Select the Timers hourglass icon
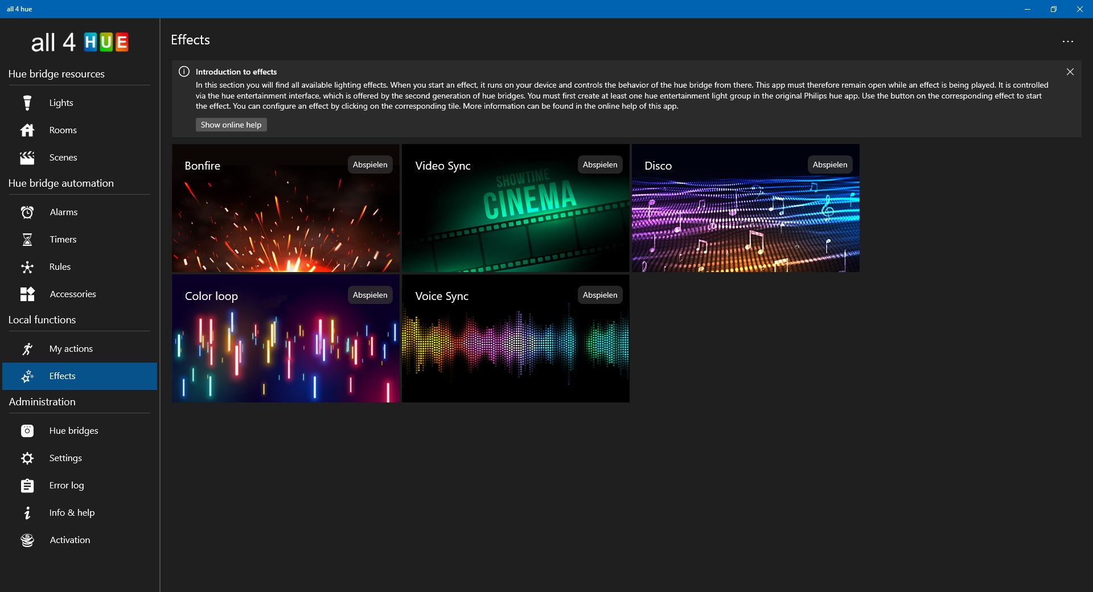Screen dimensions: 1093x592 (x=27, y=239)
